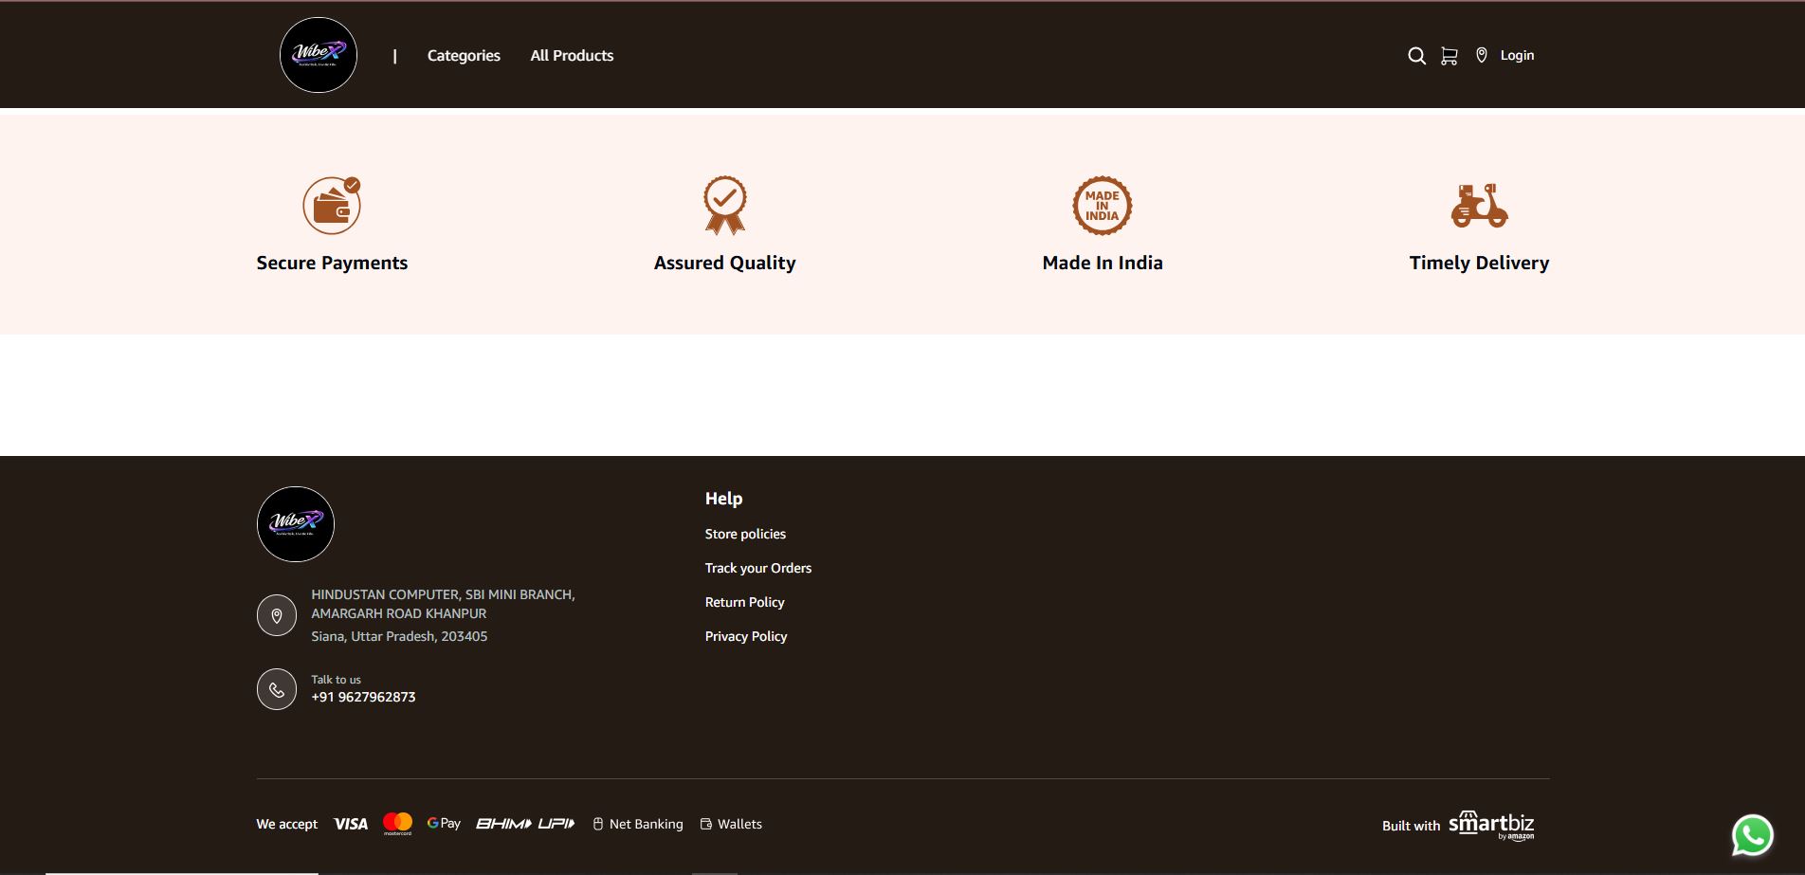Viewport: 1805px width, 875px height.
Task: Open the Categories menu
Action: (464, 56)
